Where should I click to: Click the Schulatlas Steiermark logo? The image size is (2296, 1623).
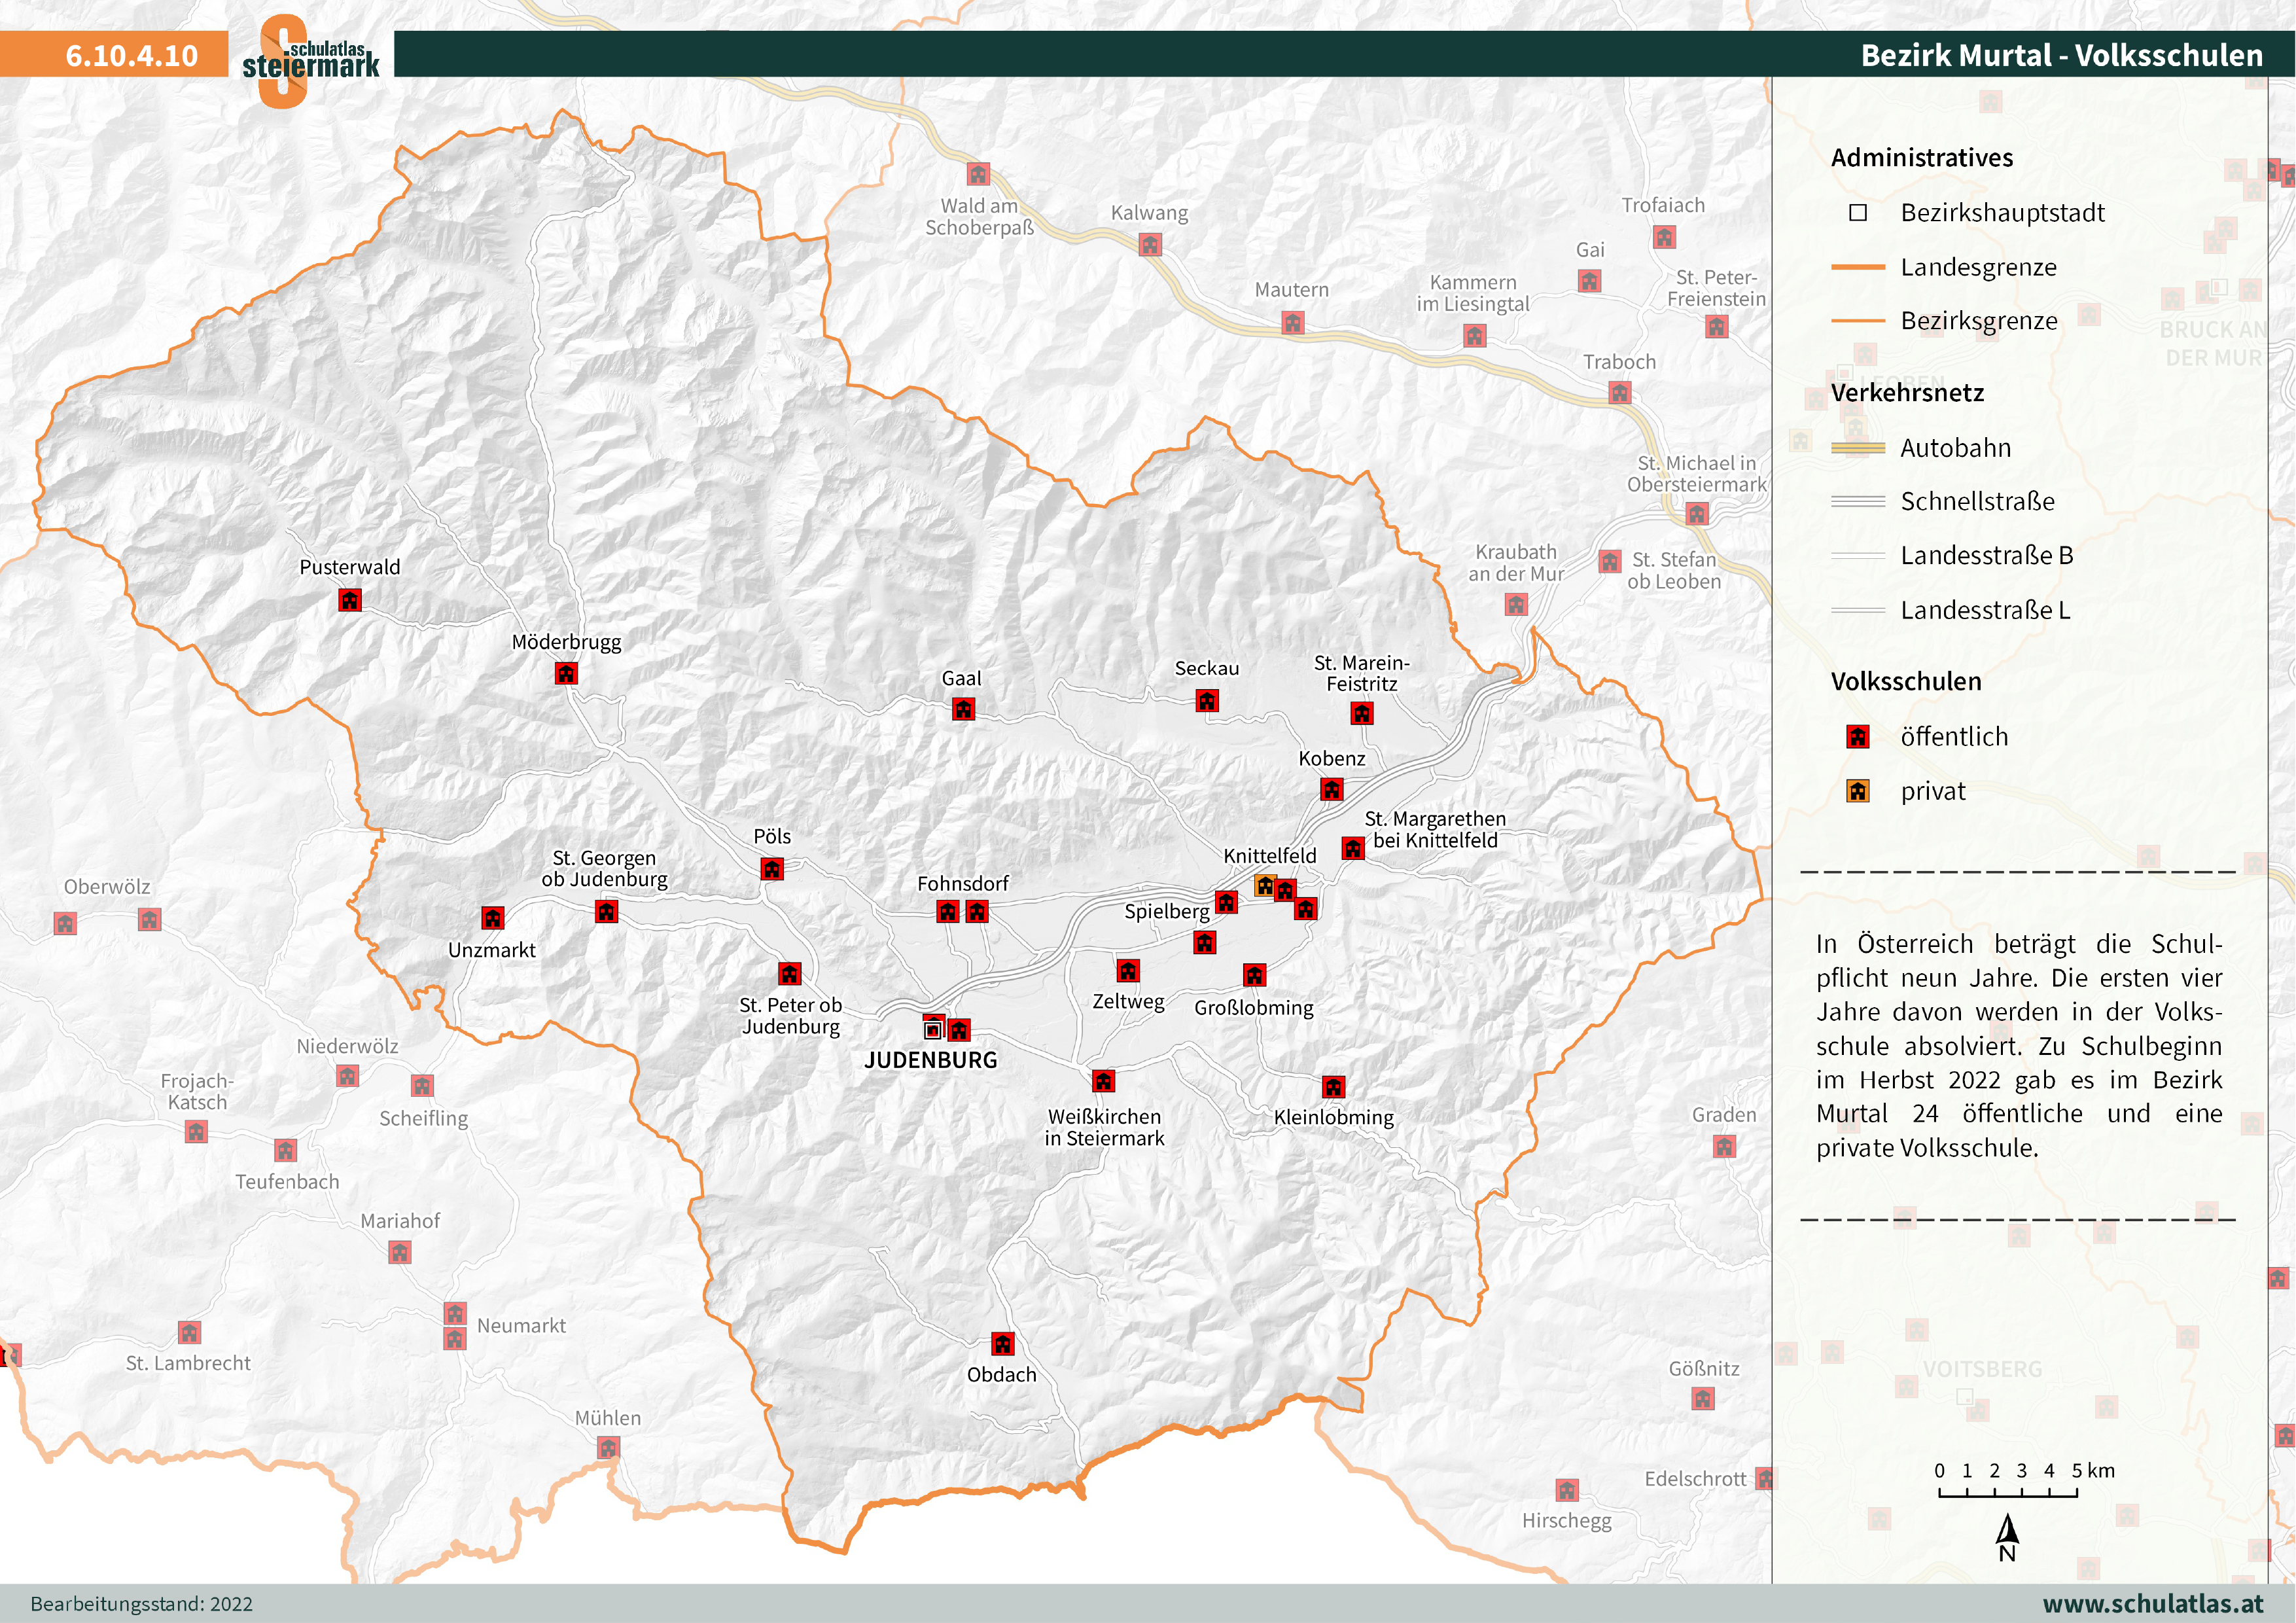coord(310,60)
